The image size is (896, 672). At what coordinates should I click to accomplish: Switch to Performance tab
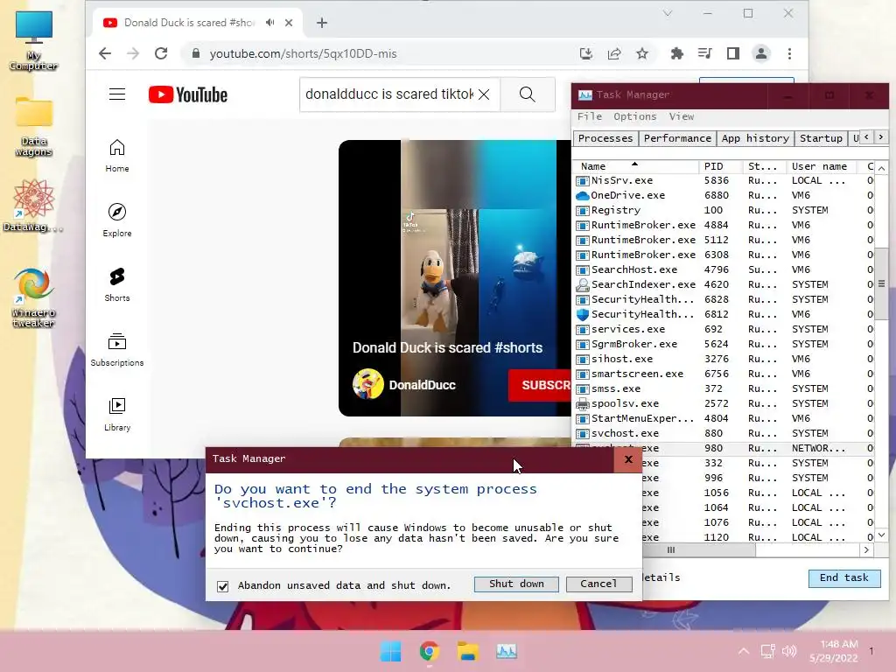click(x=677, y=138)
